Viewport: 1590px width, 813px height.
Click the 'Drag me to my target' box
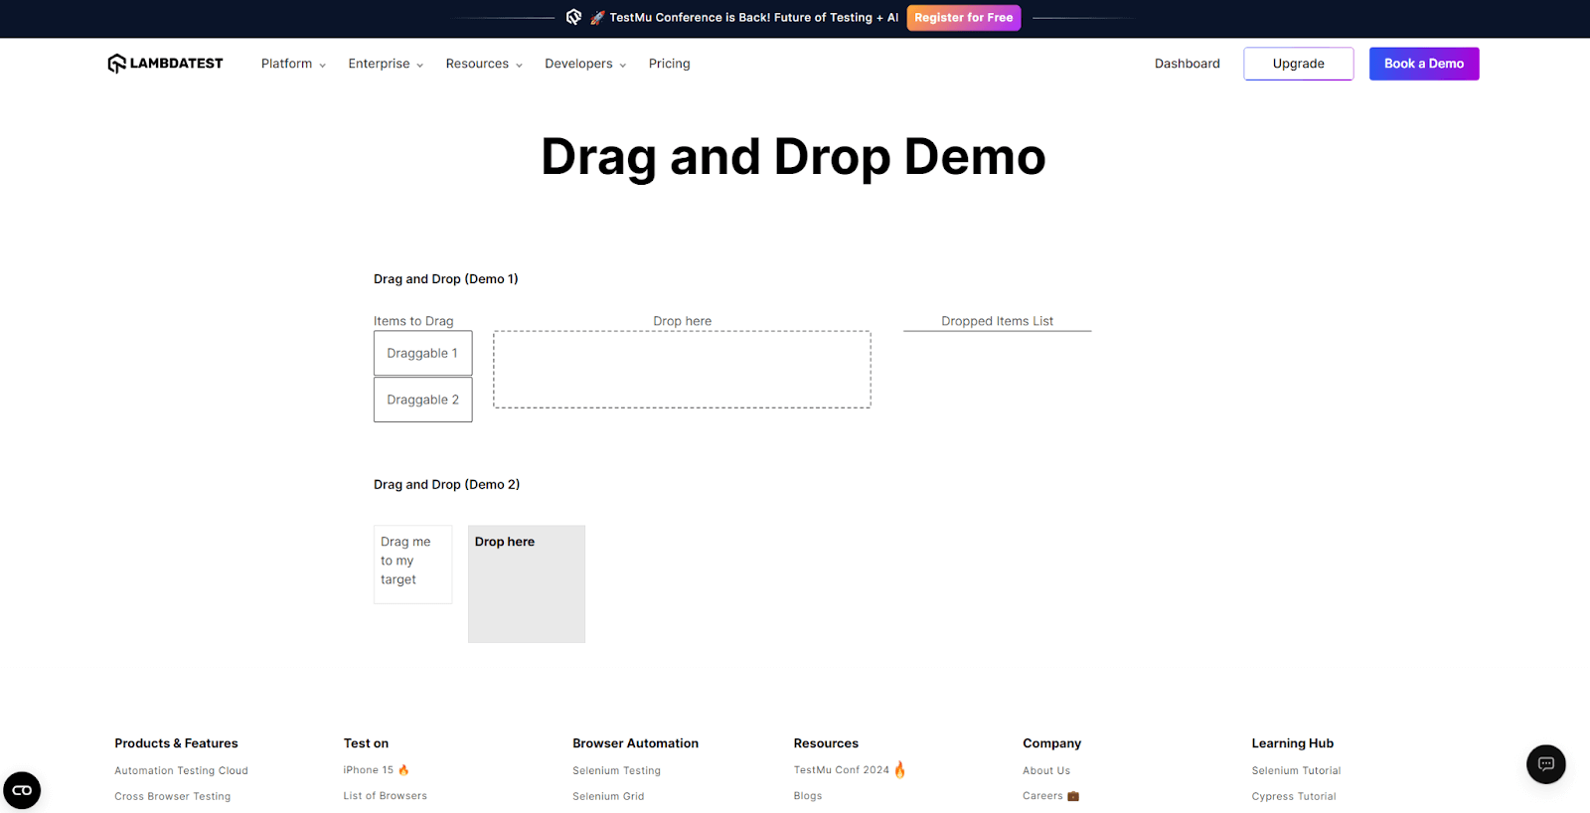click(x=412, y=564)
